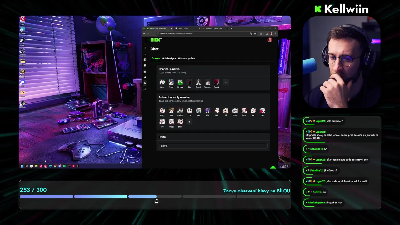Select the Pls channel emote
Viewport: 400px width, 225px height.
[x=189, y=82]
